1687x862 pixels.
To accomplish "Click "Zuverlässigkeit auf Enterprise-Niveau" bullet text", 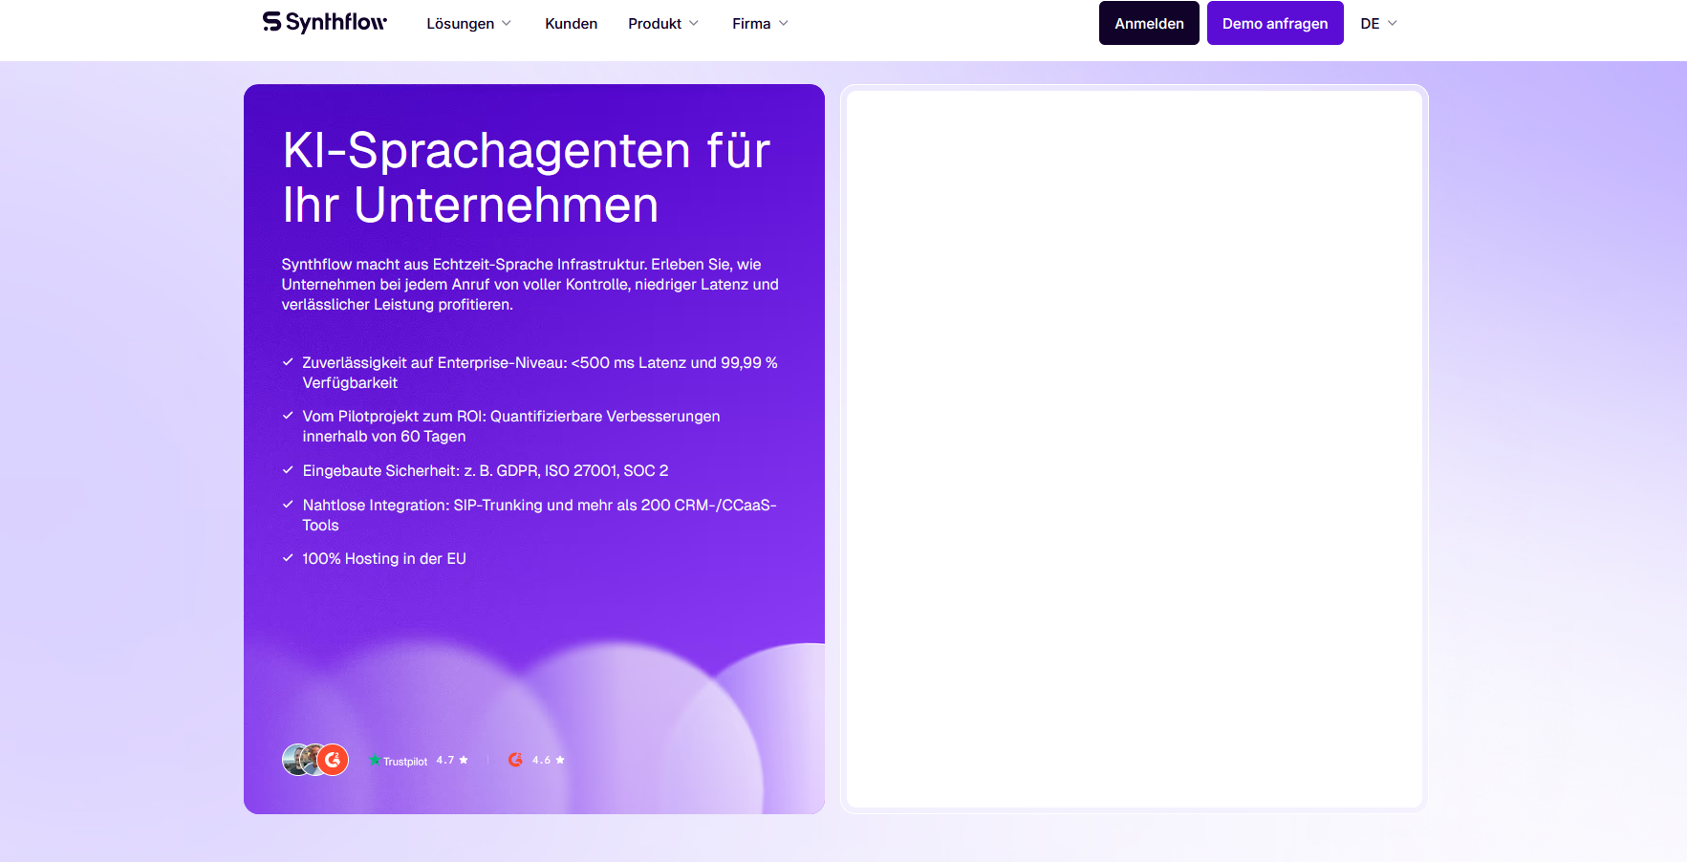I will tap(540, 373).
